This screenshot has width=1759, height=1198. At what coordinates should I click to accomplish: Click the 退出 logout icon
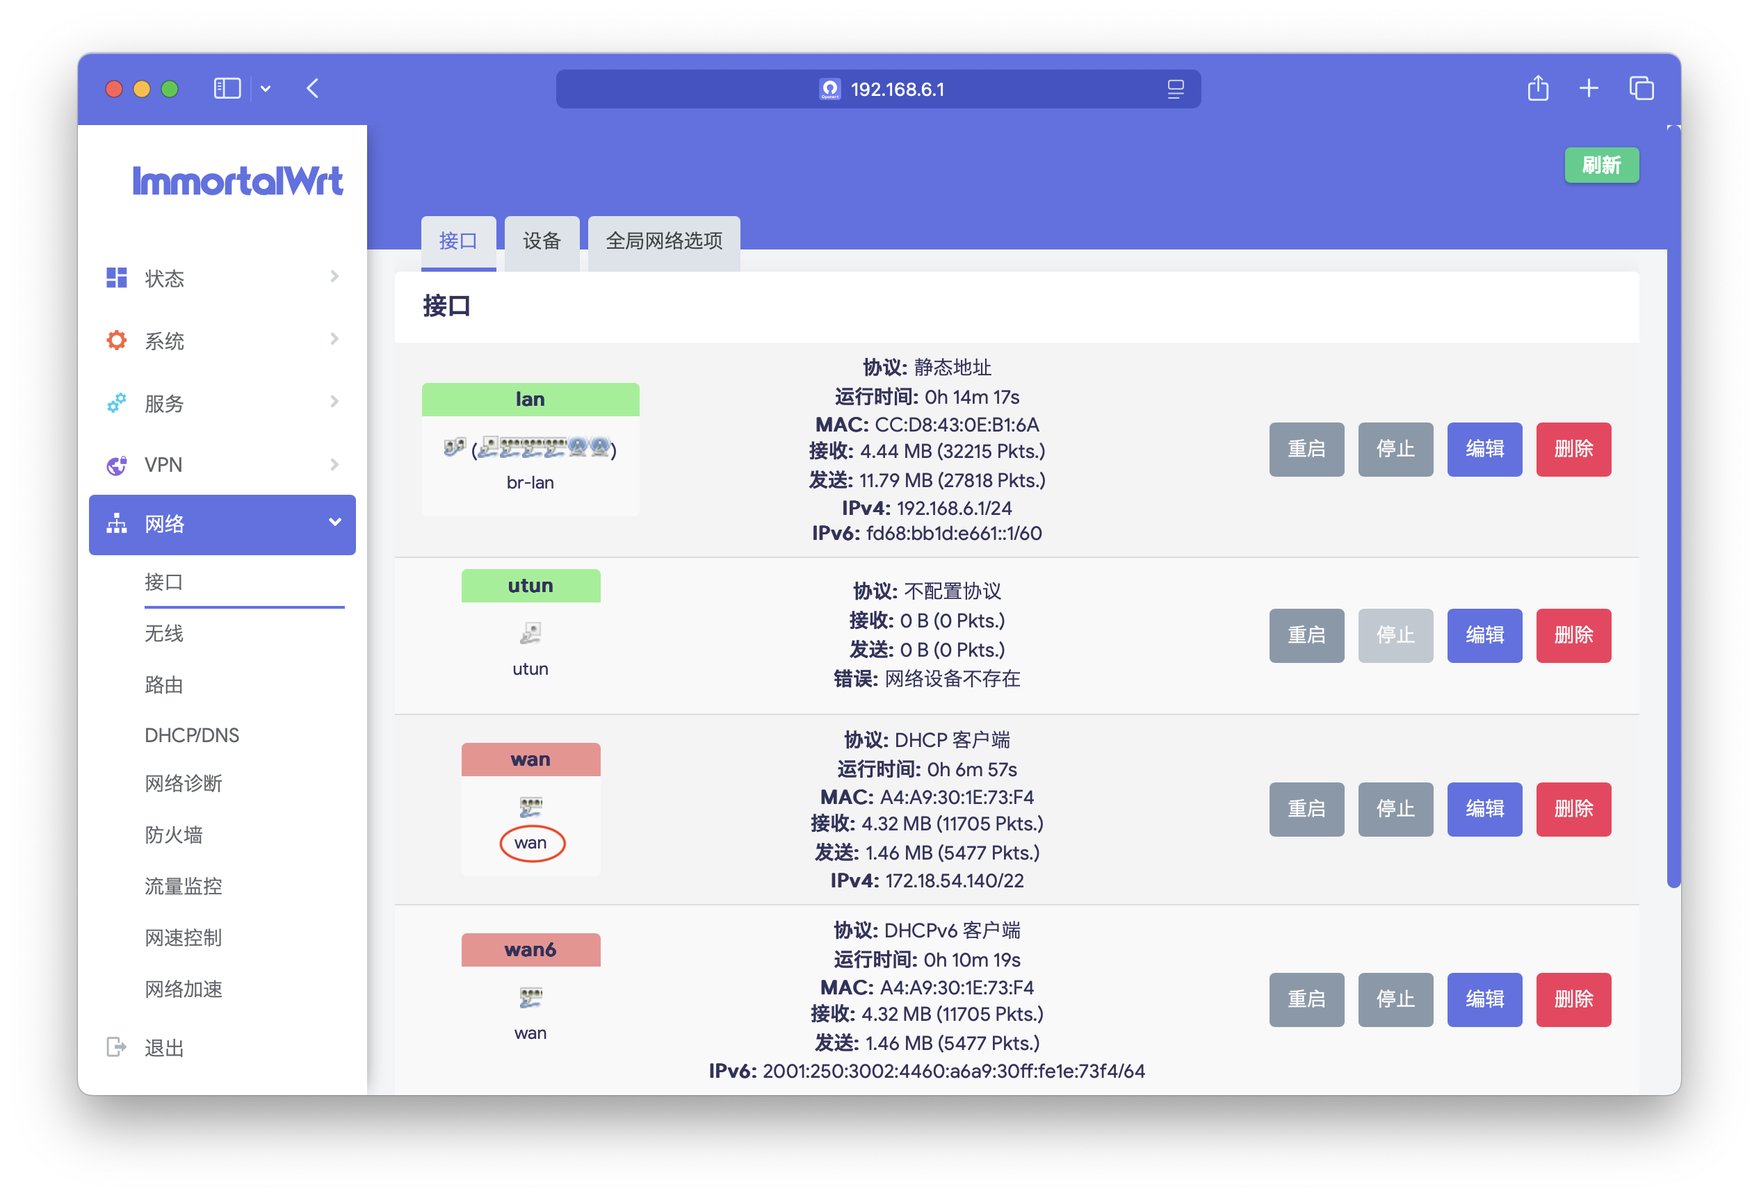pyautogui.click(x=117, y=1047)
